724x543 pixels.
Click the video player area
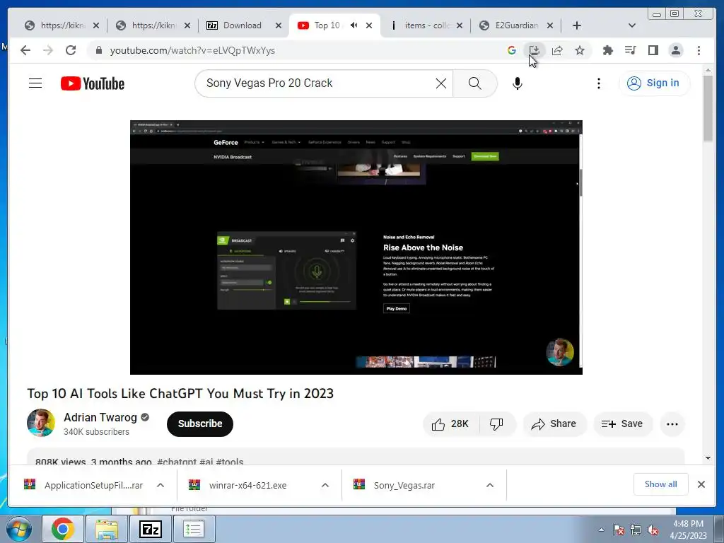coord(356,247)
